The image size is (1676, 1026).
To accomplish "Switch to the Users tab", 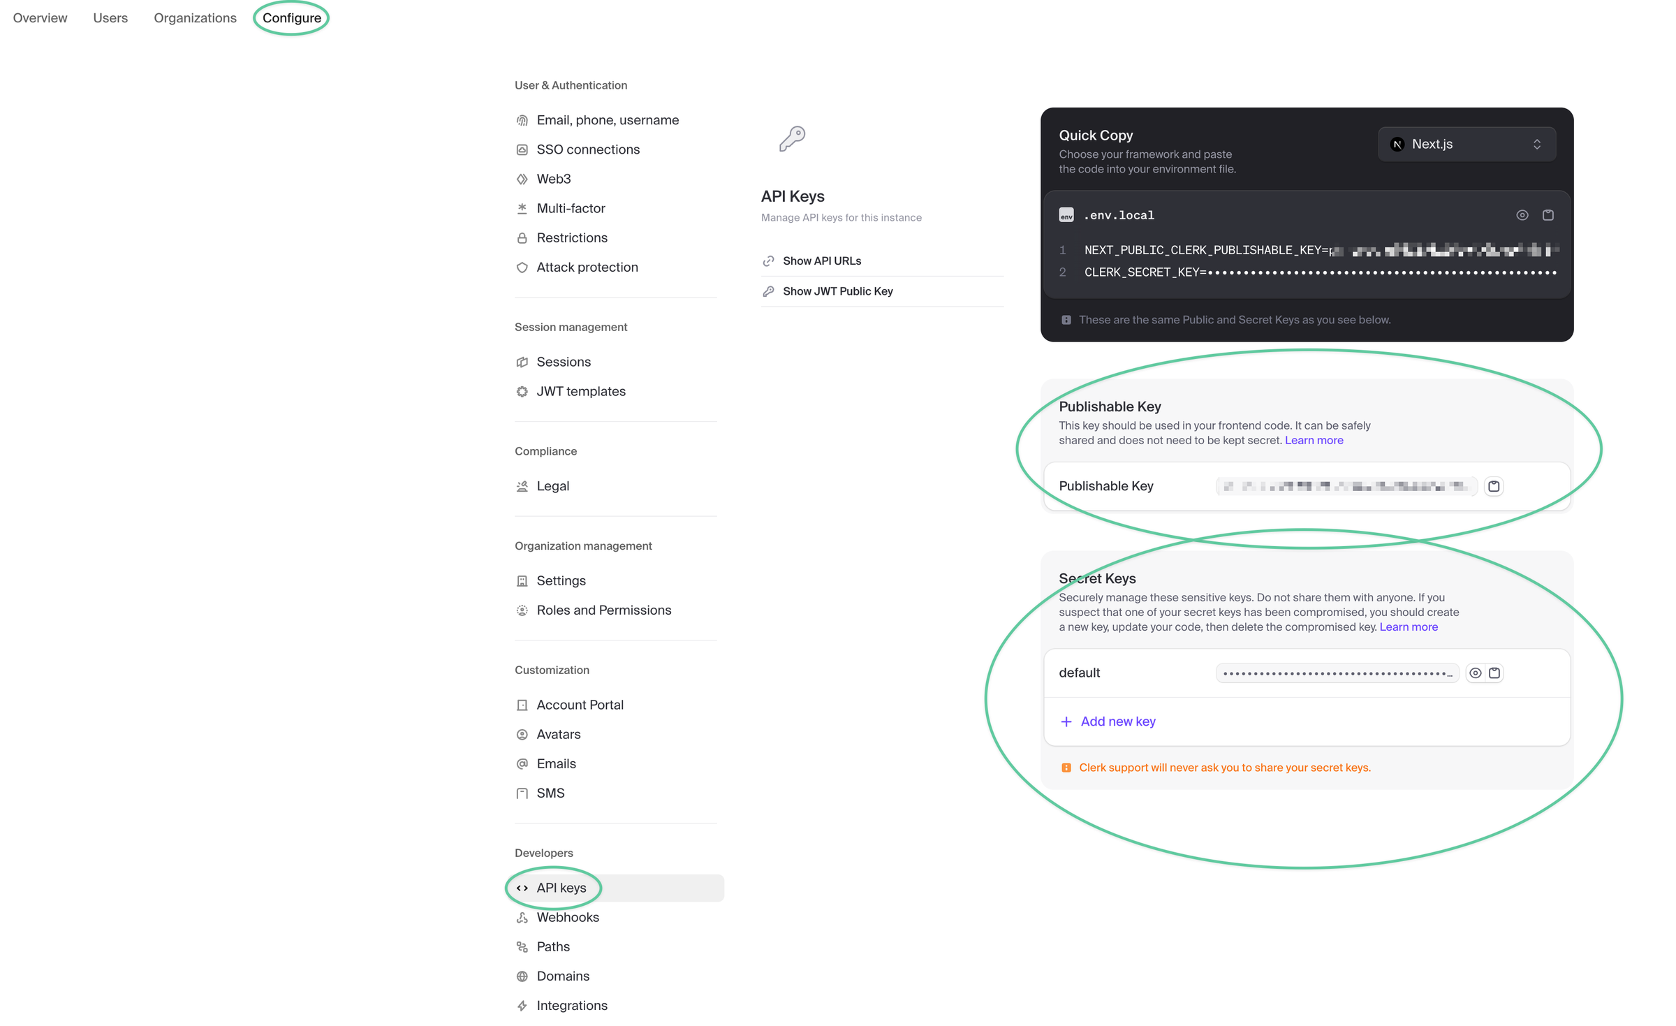I will pos(110,17).
